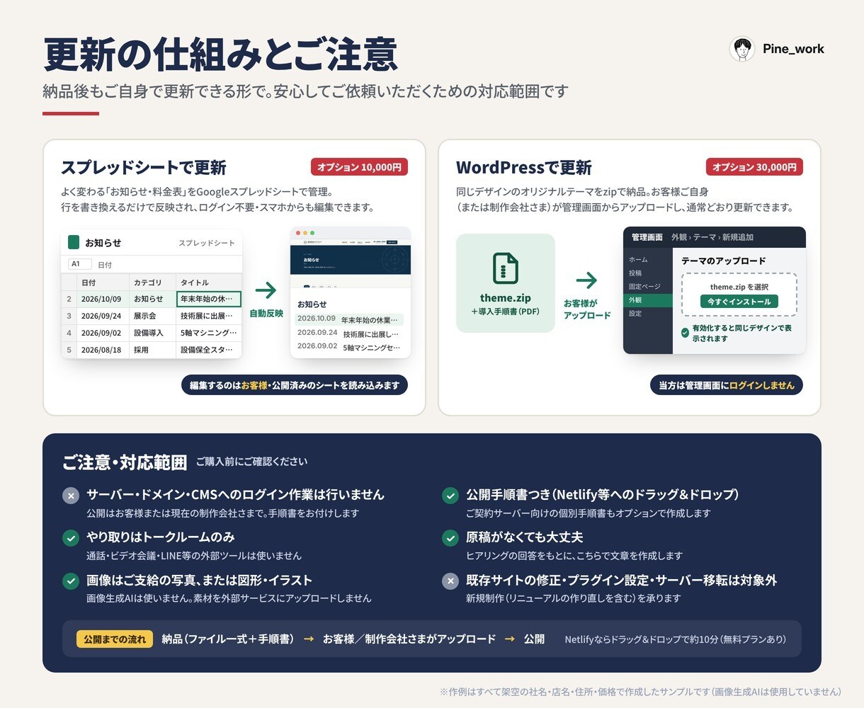Select cell 2026/09/02 in spreadsheet
864x708 pixels.
click(103, 333)
